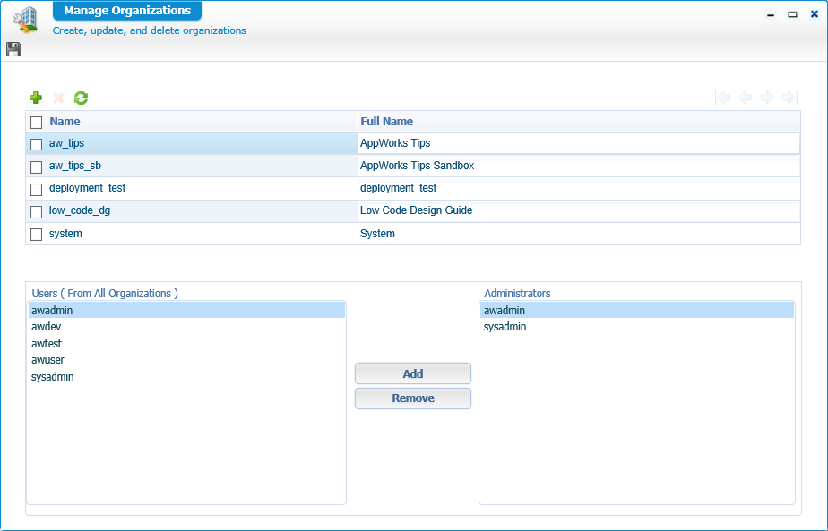Select the system name cell

203,234
